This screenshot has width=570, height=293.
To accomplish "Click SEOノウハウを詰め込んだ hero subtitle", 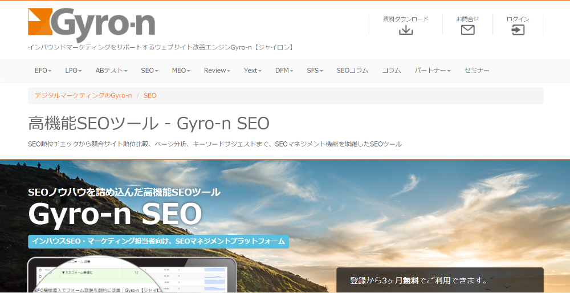I will 124,192.
